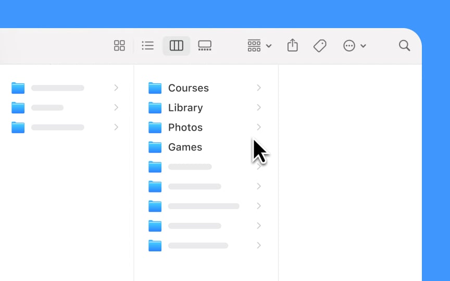Expand the chevron next to Courses
Viewport: 450px width, 281px height.
coord(259,88)
